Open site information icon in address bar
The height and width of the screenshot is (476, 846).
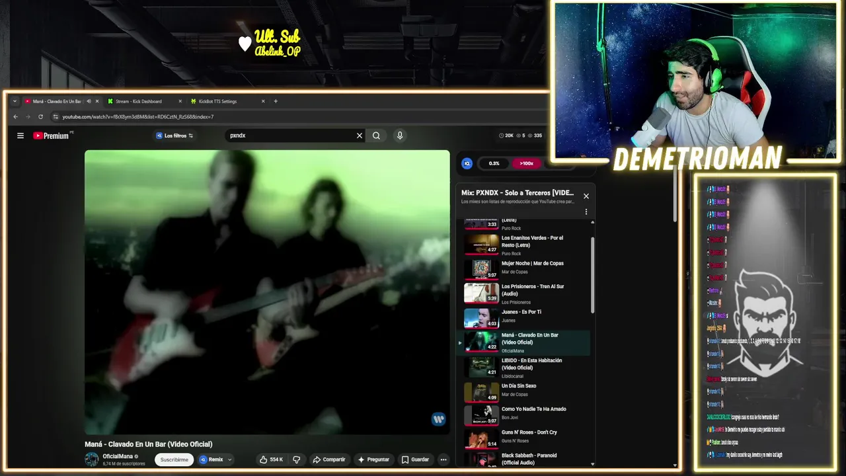(x=56, y=116)
